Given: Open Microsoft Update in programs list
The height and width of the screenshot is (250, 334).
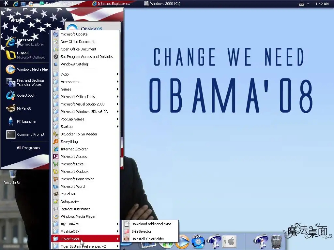Looking at the screenshot, I should click(x=86, y=34).
